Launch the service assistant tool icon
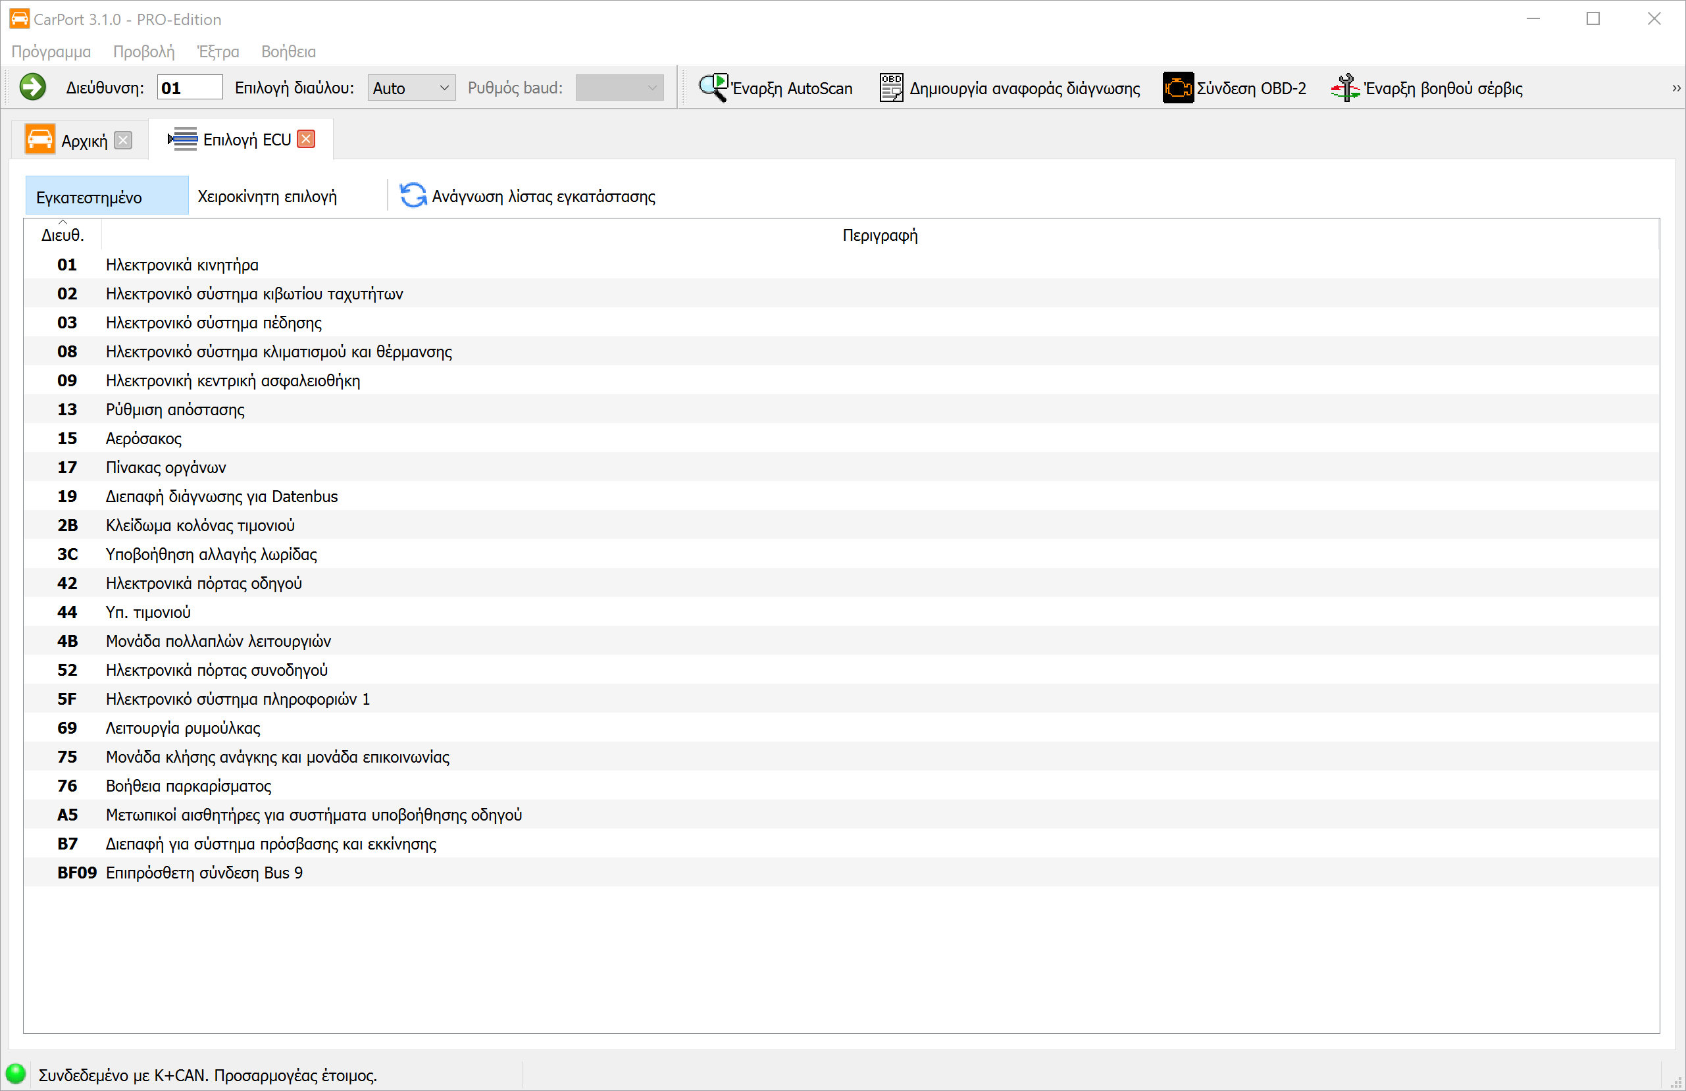The height and width of the screenshot is (1091, 1686). coord(1344,88)
